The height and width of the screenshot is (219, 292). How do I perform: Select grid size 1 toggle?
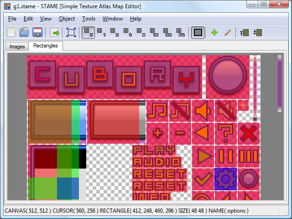[x=101, y=32]
